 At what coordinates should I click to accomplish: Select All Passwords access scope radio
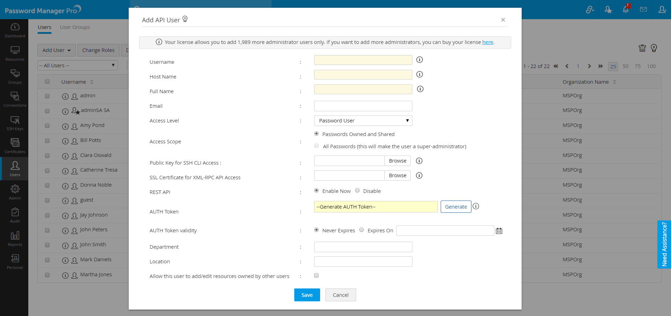point(317,146)
